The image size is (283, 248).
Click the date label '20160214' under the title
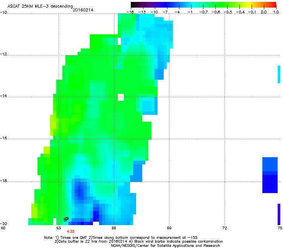point(83,10)
